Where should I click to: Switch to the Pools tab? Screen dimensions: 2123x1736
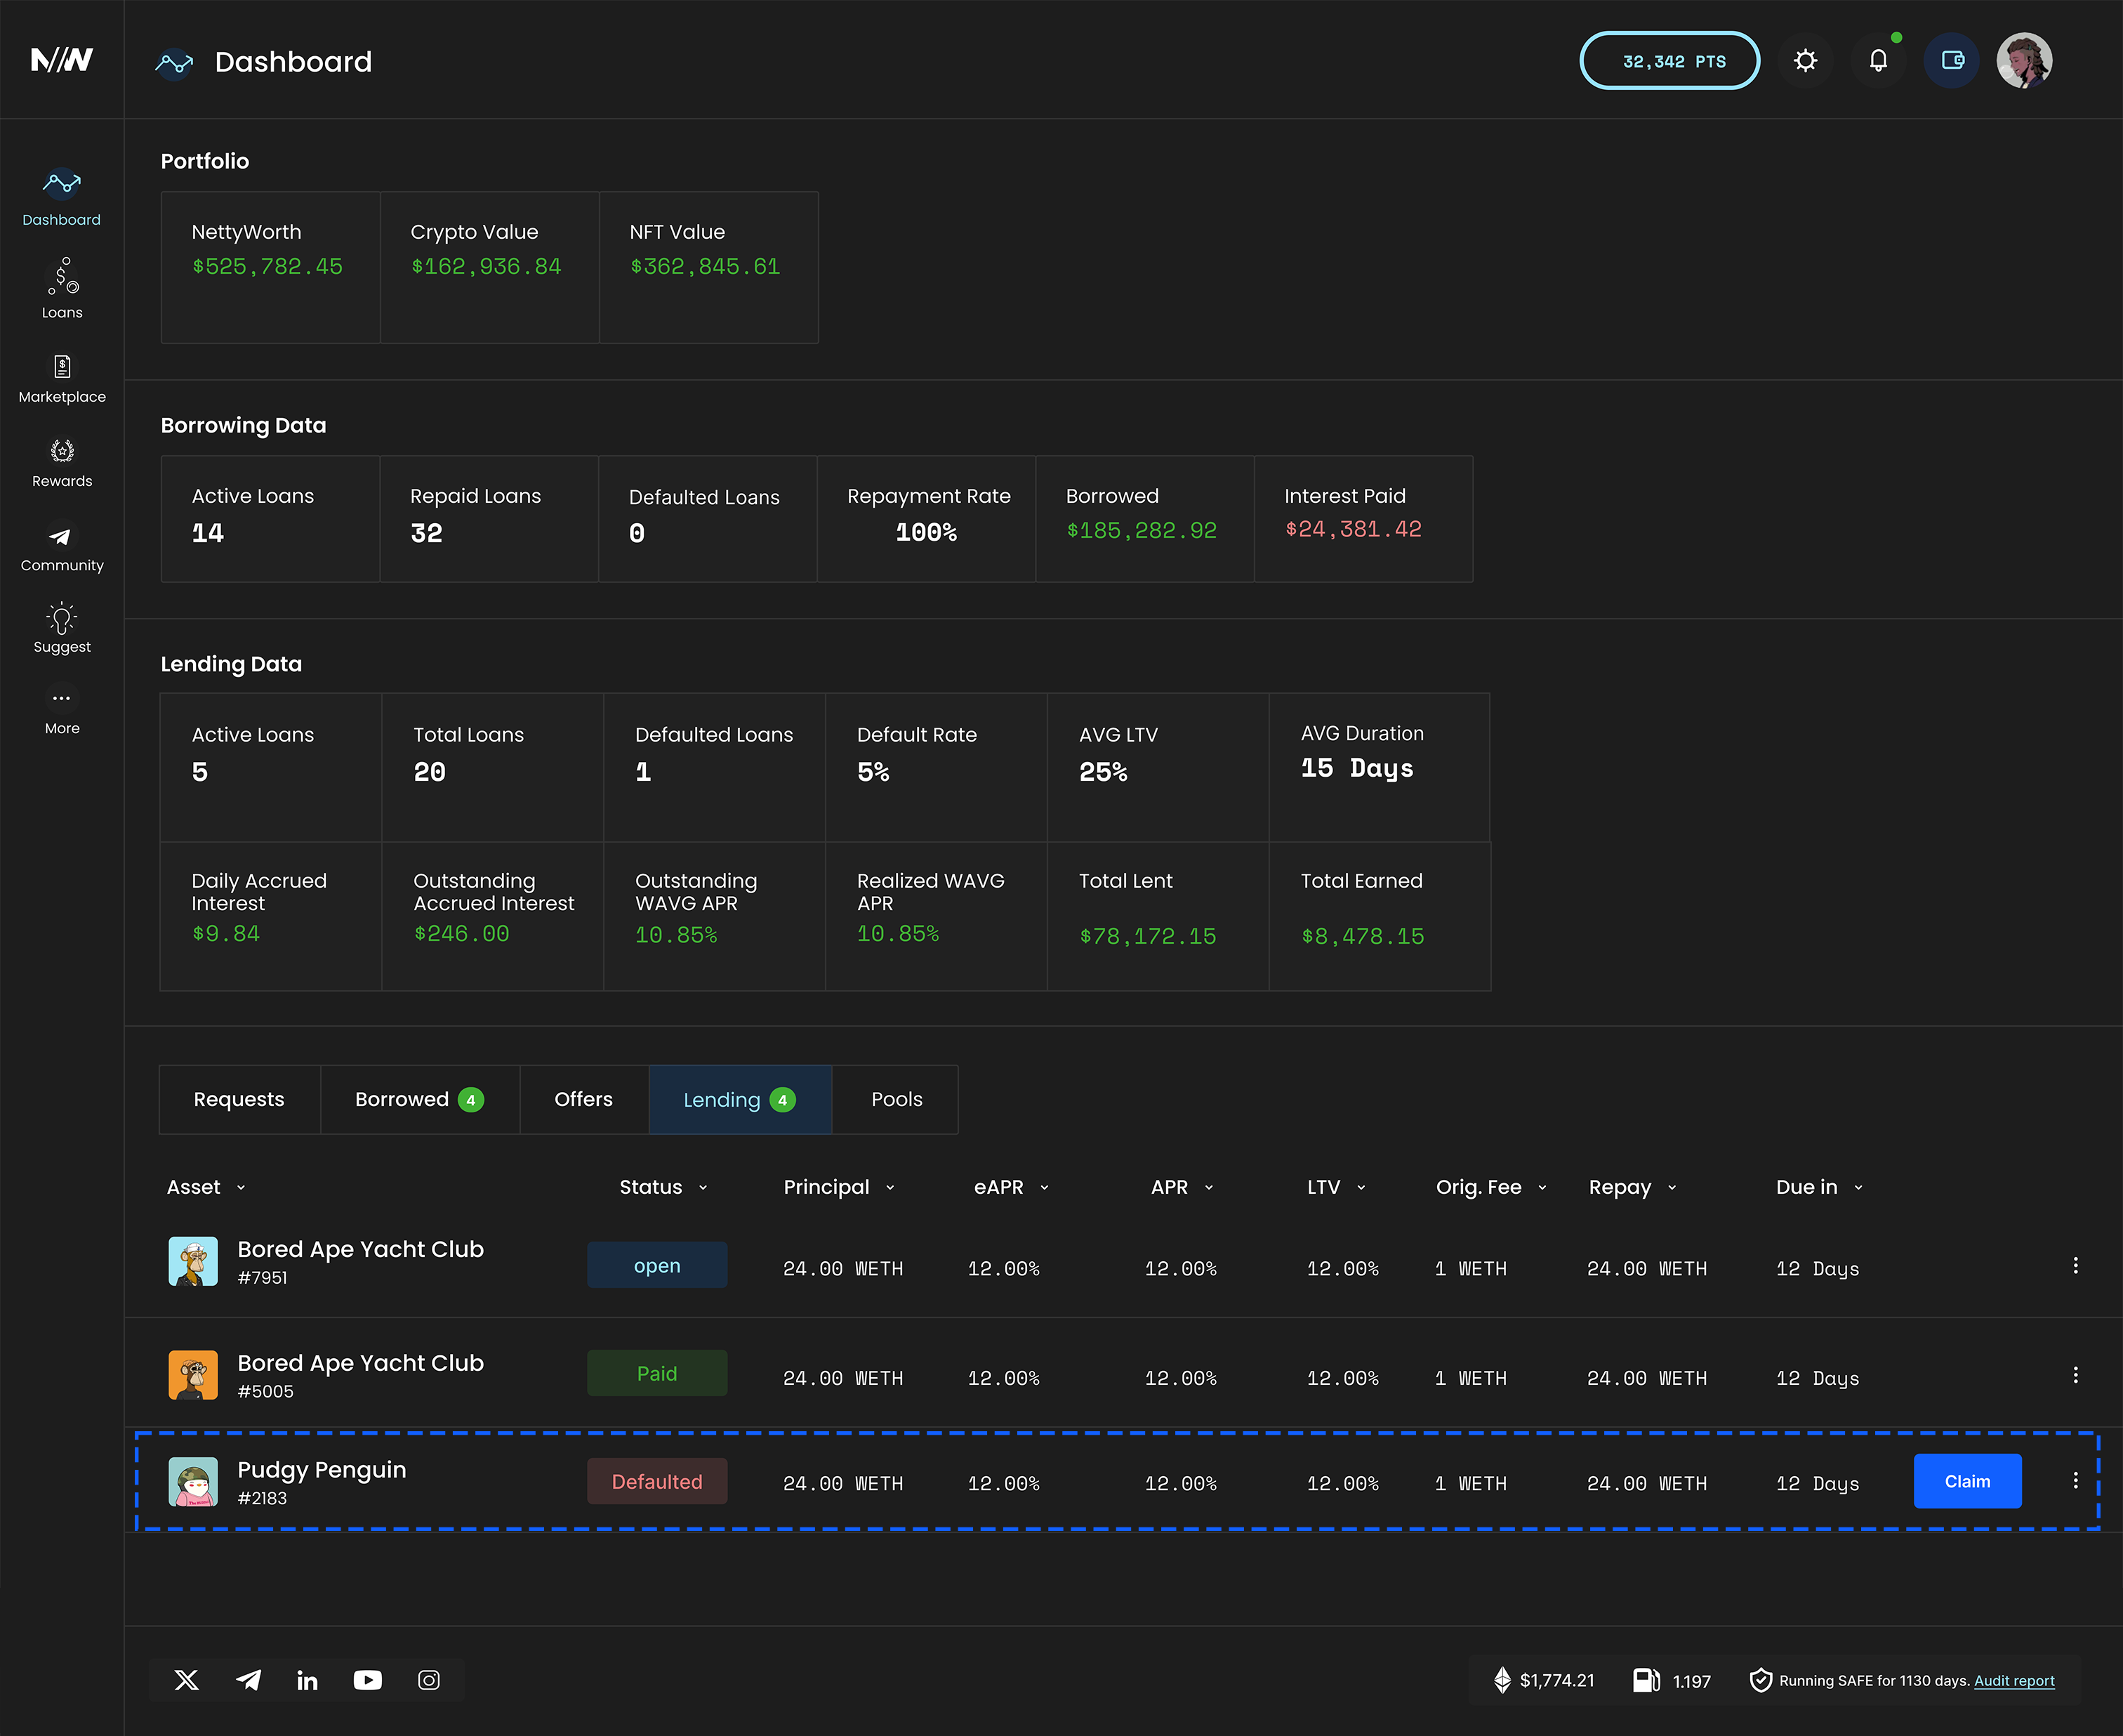point(896,1099)
